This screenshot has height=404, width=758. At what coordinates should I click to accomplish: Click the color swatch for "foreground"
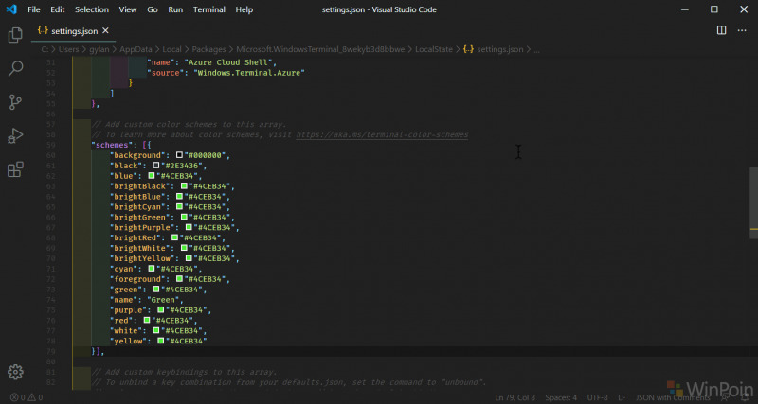[x=179, y=279]
